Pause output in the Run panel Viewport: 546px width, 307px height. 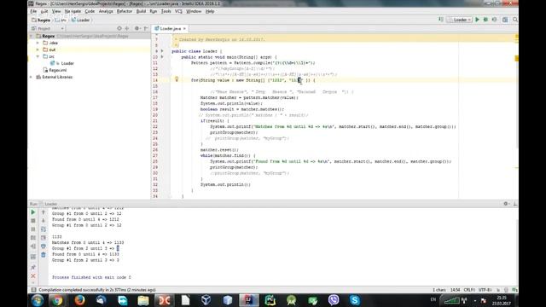(x=33, y=229)
